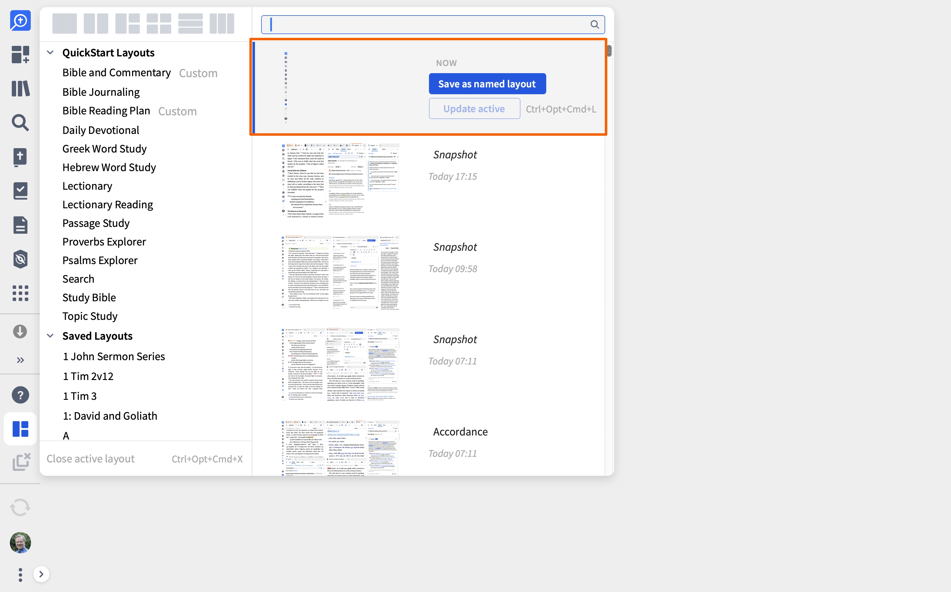Open the Help question mark icon
The width and height of the screenshot is (951, 592).
click(x=20, y=395)
